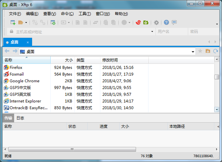Click the greyed Paste toolbar icon
222x162 pixels.
click(x=114, y=23)
